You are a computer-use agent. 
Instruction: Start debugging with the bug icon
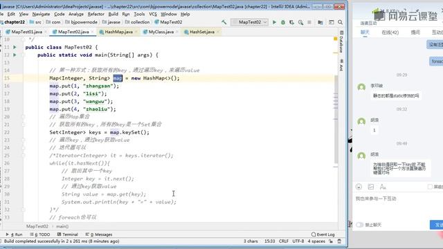283,22
